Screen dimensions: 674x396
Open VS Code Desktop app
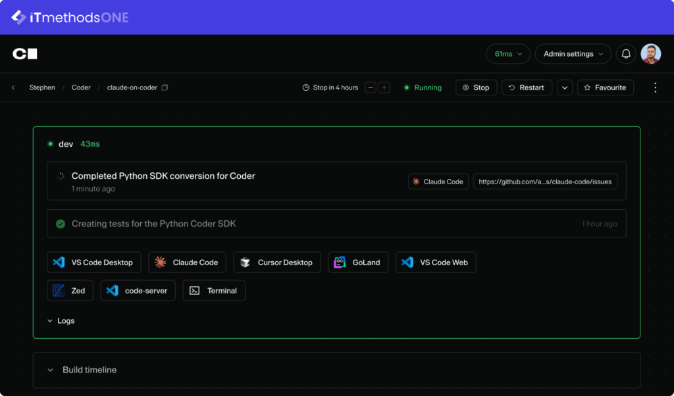tap(93, 262)
